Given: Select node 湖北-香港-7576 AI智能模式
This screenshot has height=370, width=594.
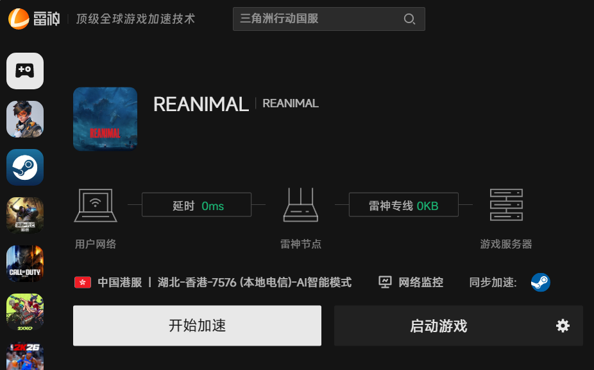Looking at the screenshot, I should (255, 283).
